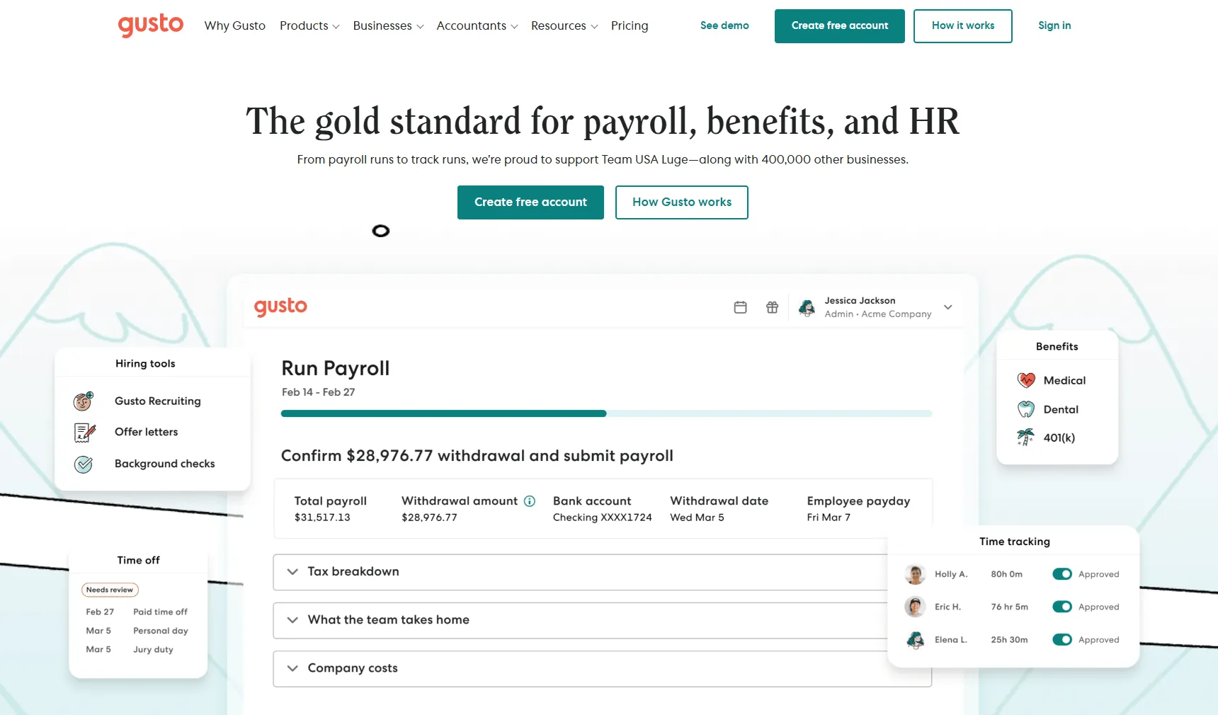Click Elena L.'s avatar icon
Image resolution: width=1218 pixels, height=715 pixels.
click(x=915, y=640)
